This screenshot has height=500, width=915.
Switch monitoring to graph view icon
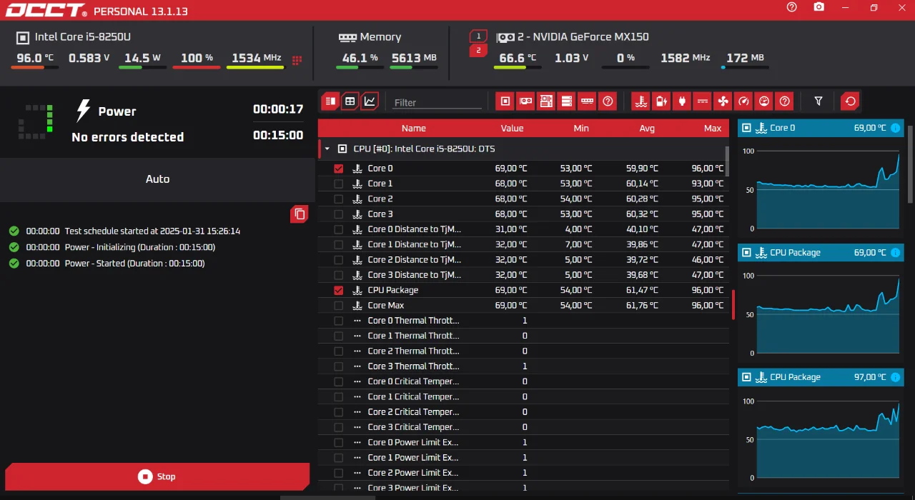370,101
